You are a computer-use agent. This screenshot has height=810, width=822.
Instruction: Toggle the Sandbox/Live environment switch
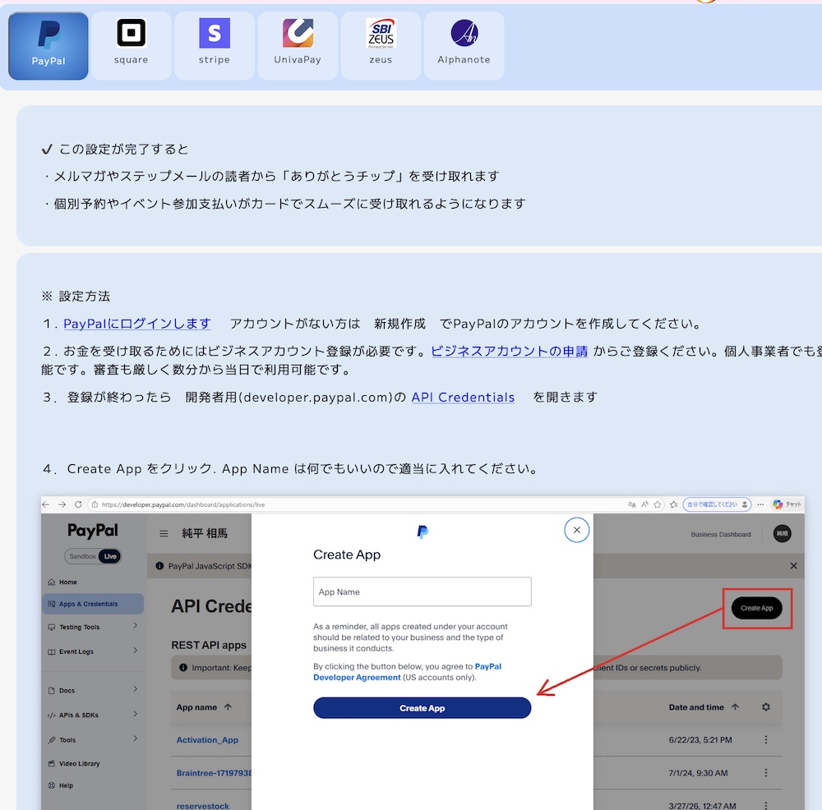(93, 556)
